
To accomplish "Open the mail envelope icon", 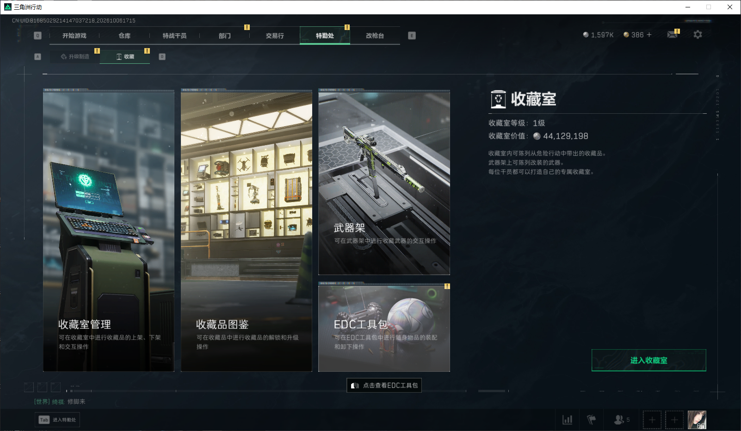I will tap(672, 35).
